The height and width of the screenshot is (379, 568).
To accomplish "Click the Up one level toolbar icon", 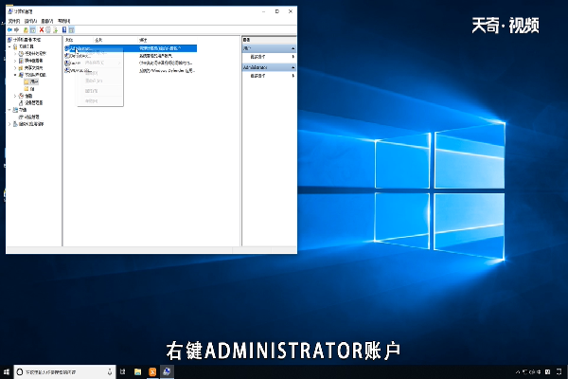I will (26, 30).
